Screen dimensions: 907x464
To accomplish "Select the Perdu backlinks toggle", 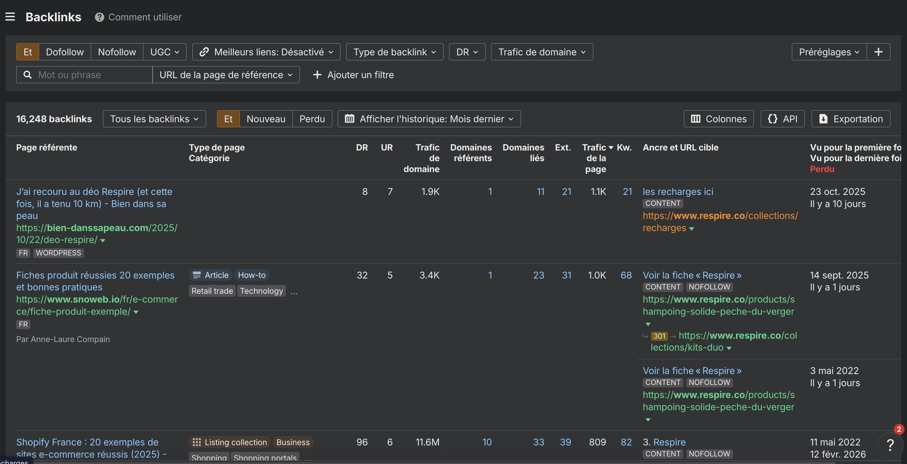I will point(312,119).
